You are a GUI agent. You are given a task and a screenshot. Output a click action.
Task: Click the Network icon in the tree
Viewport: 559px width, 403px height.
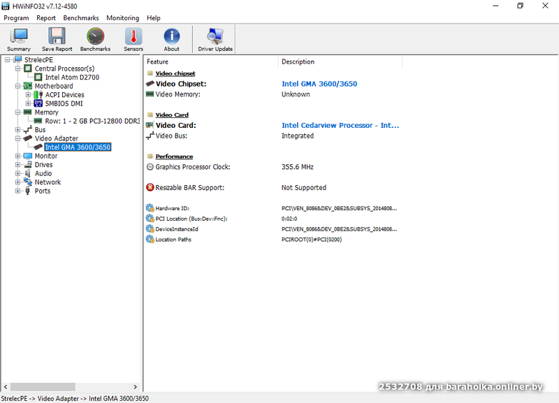28,182
